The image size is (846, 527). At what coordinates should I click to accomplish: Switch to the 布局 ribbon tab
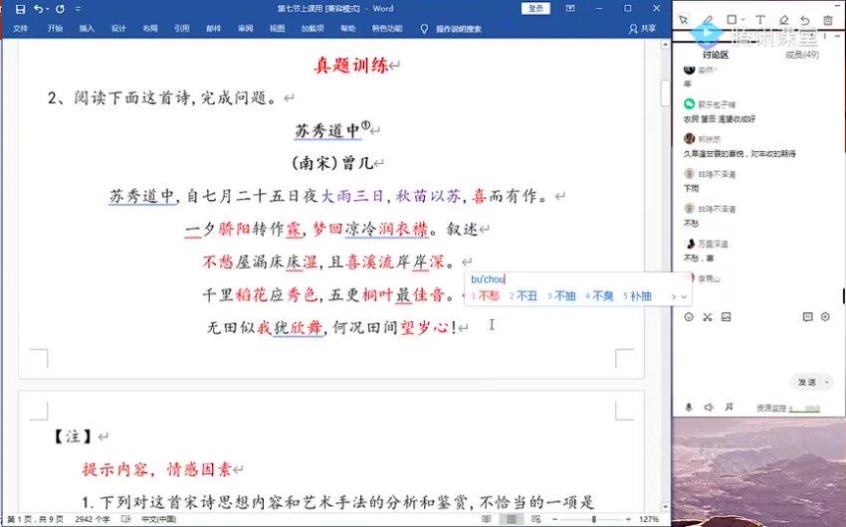click(150, 29)
